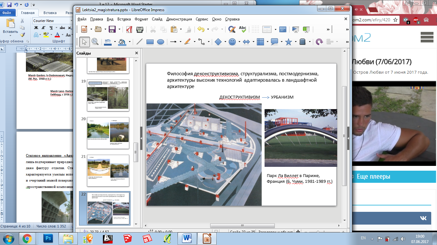The image size is (437, 245).
Task: Select the Connector tool
Action: (201, 42)
